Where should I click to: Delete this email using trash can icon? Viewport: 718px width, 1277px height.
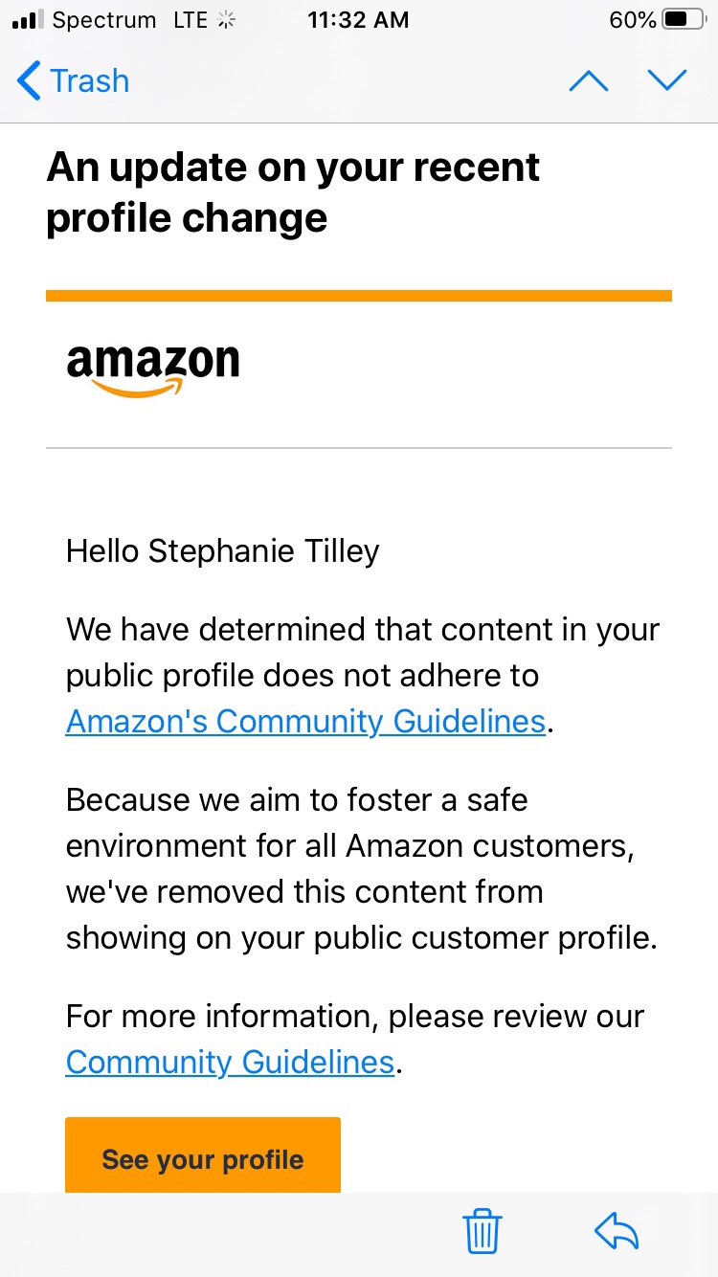482,1231
